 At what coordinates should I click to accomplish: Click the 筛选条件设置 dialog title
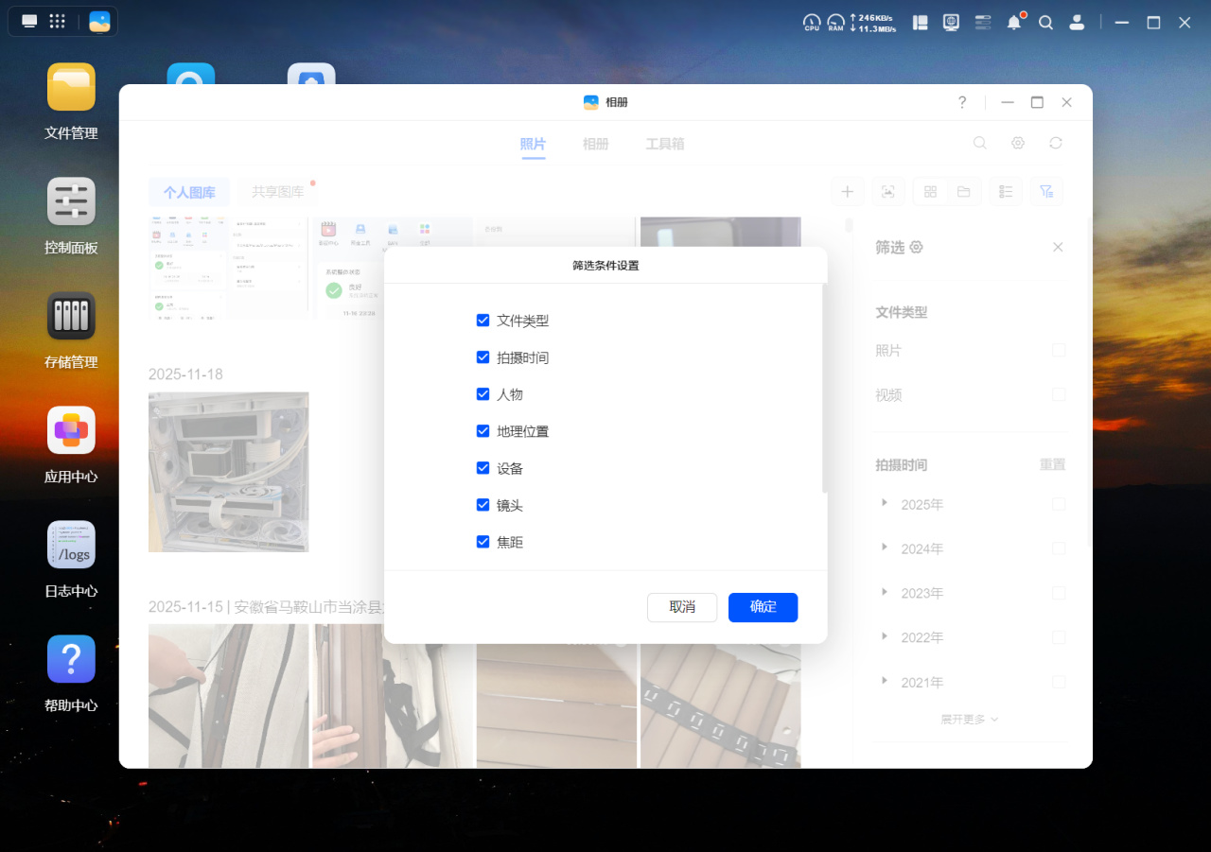(x=605, y=266)
